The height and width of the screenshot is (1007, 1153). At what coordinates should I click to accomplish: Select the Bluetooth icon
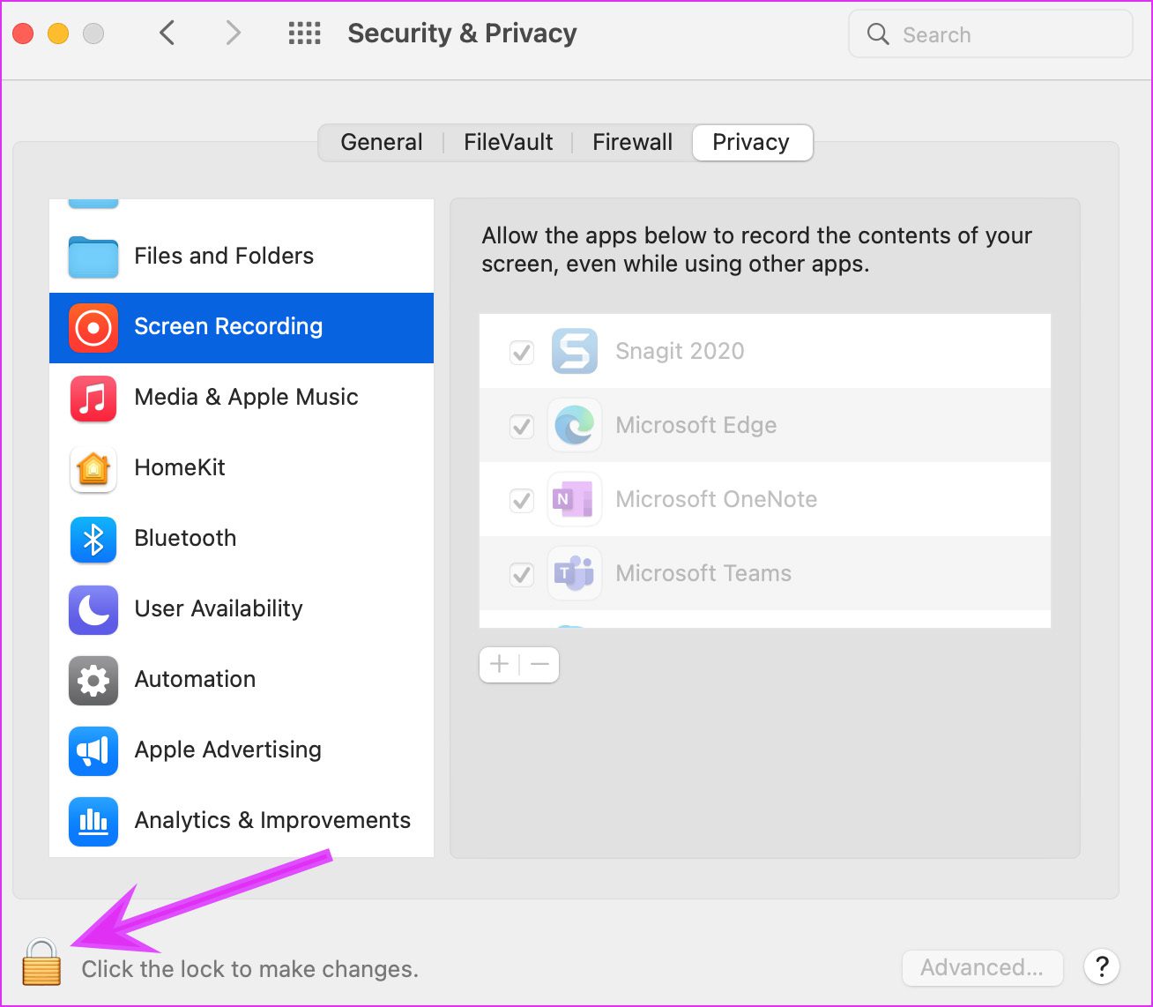[93, 540]
